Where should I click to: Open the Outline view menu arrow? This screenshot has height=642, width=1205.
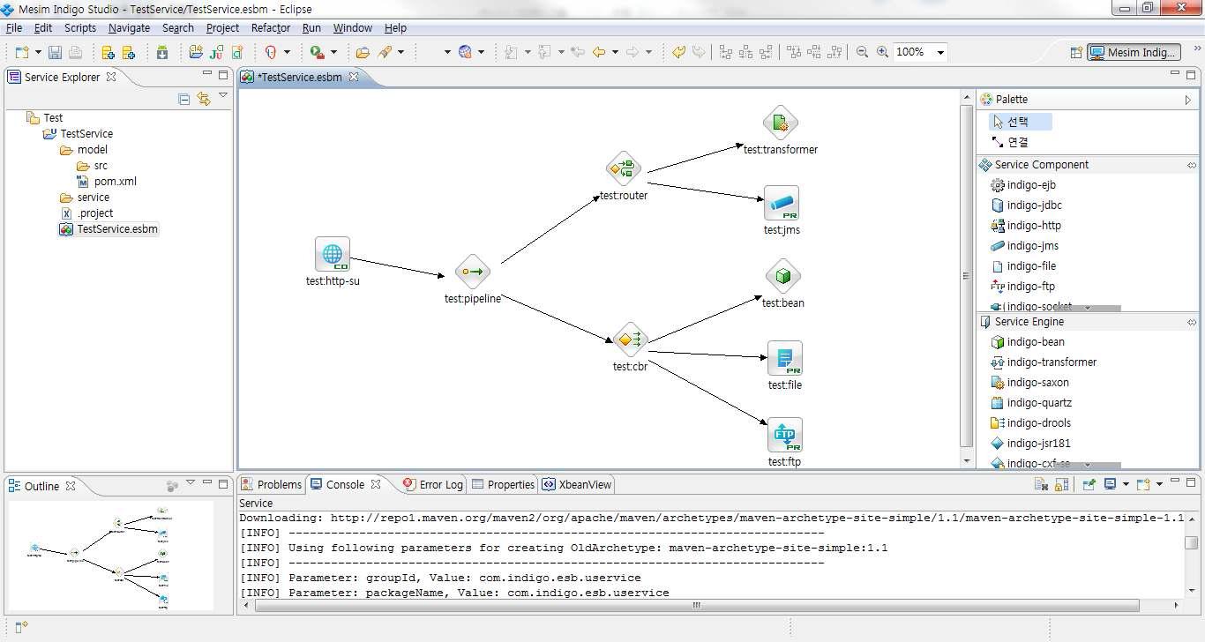pyautogui.click(x=190, y=482)
